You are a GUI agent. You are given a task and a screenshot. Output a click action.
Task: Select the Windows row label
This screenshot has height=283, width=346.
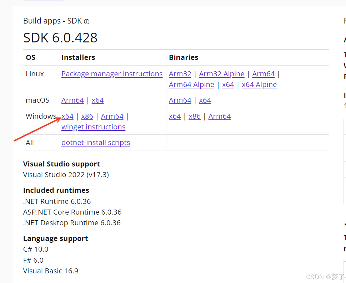click(41, 116)
